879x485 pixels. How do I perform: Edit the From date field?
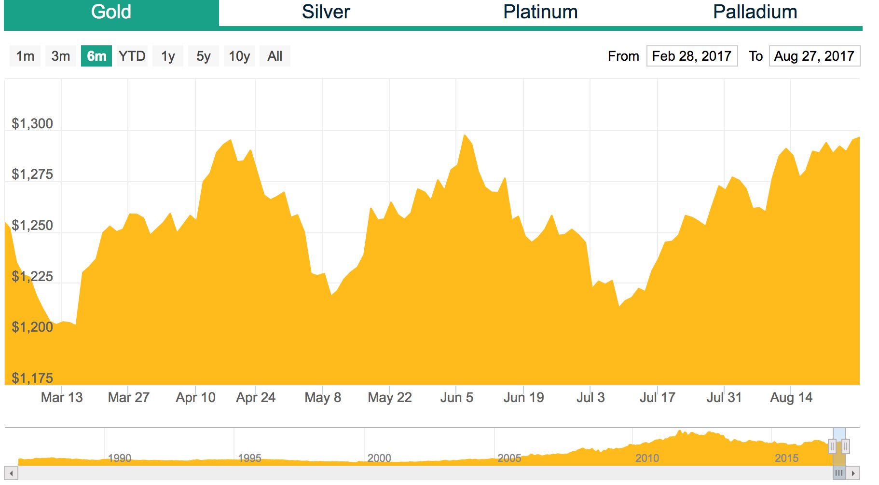coord(692,56)
